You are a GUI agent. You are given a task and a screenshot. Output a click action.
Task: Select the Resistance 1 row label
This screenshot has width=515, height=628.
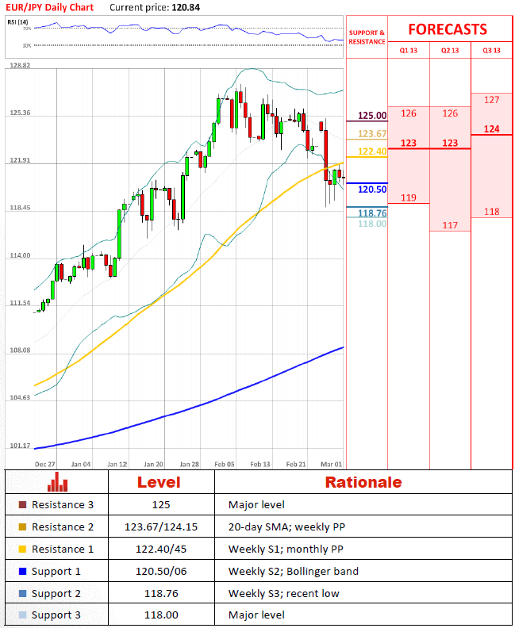tap(63, 549)
